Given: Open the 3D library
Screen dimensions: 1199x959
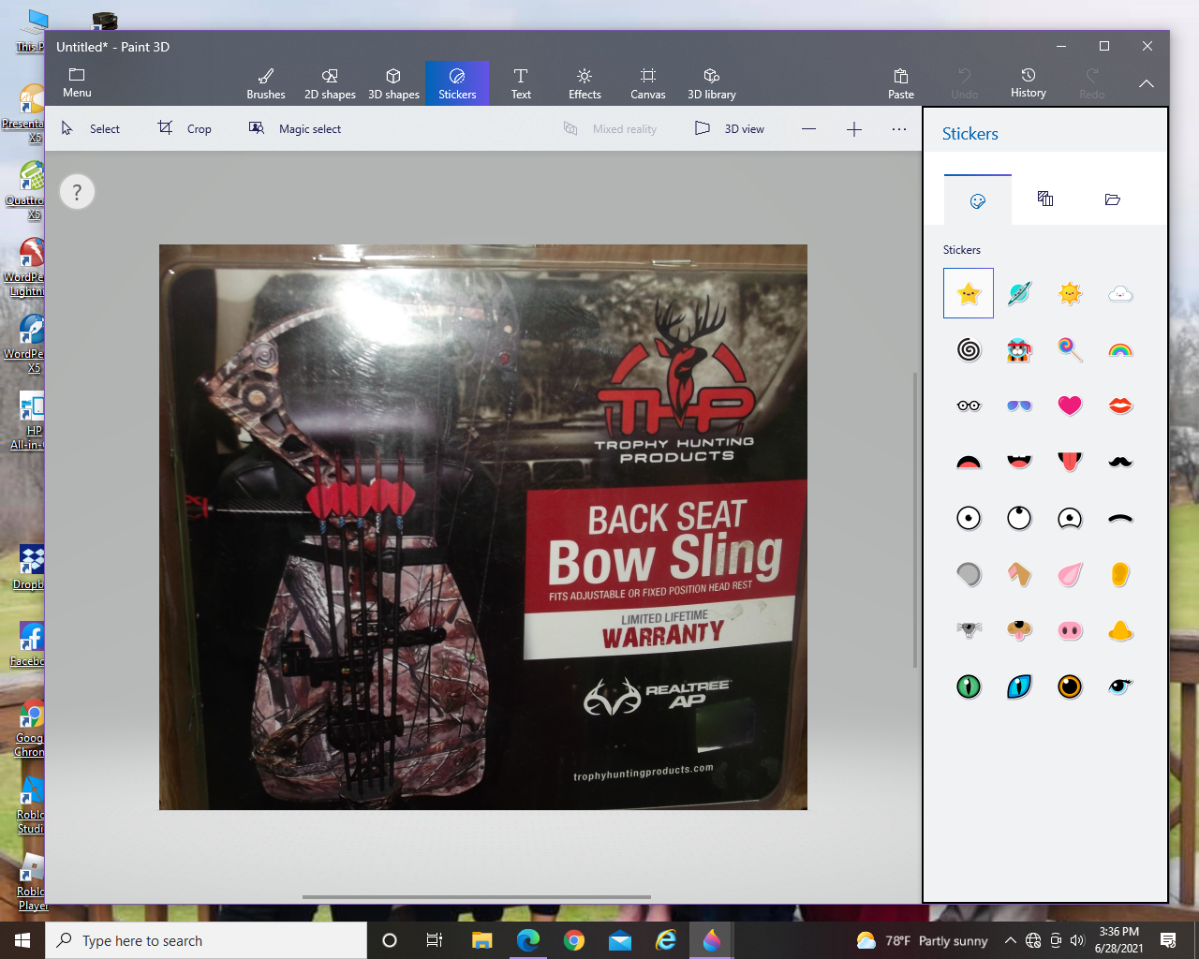Looking at the screenshot, I should (x=712, y=83).
